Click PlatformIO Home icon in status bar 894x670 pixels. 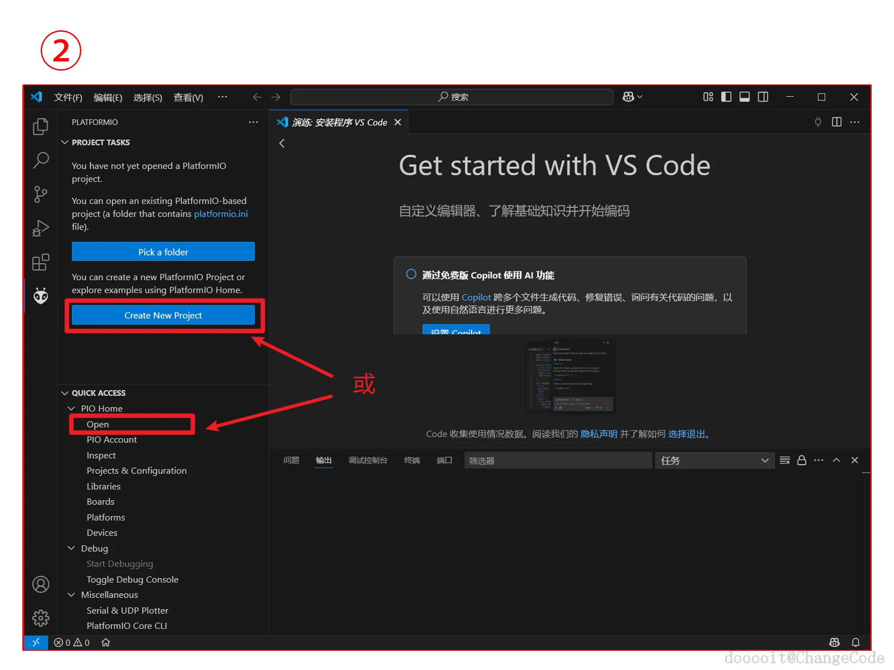105,642
